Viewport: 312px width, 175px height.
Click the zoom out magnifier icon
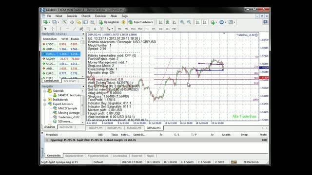click(189, 22)
